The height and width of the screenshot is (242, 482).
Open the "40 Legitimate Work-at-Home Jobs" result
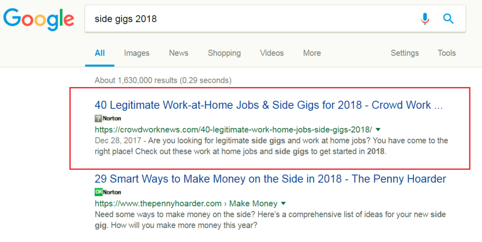268,105
